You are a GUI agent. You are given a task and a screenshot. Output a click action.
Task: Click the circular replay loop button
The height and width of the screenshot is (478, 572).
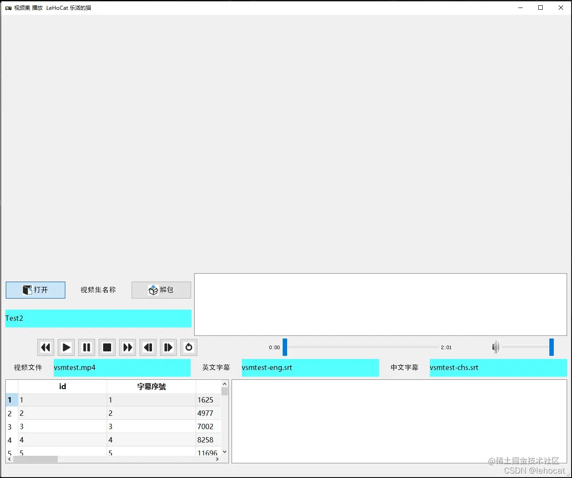click(189, 347)
